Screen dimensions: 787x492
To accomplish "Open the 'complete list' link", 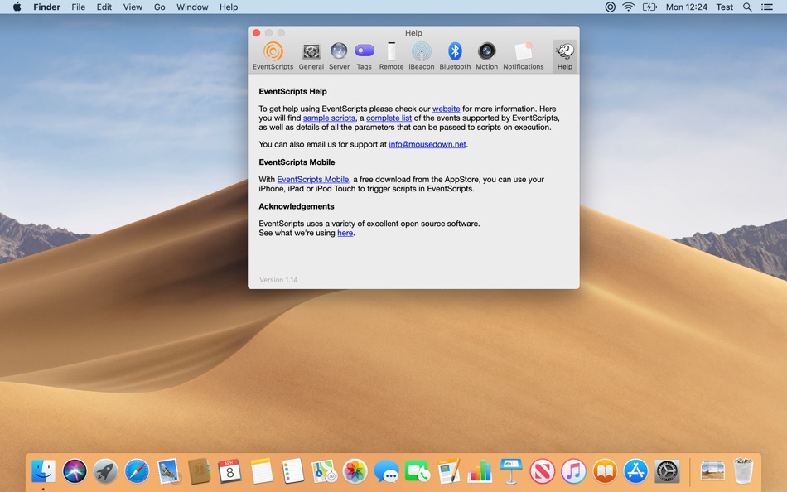I will 389,118.
